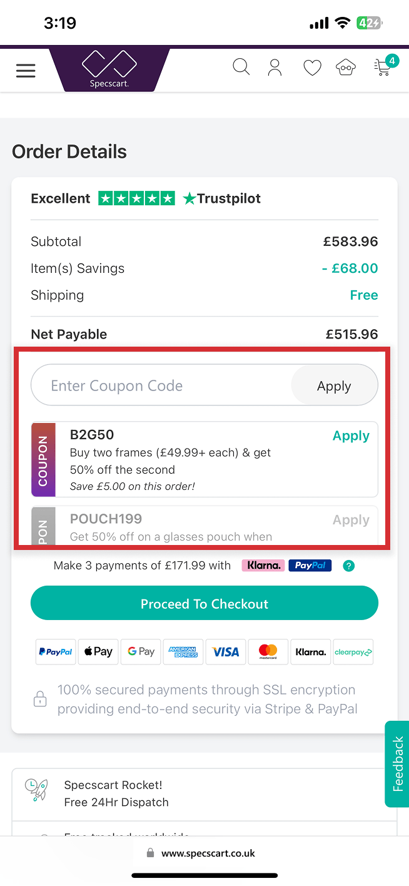
Task: Open the hamburger navigation menu
Action: (26, 70)
